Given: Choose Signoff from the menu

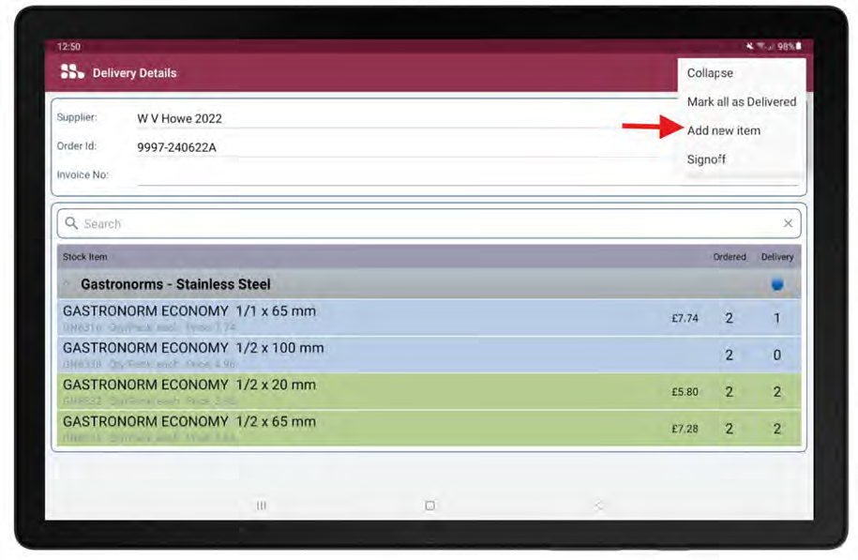Looking at the screenshot, I should point(706,159).
